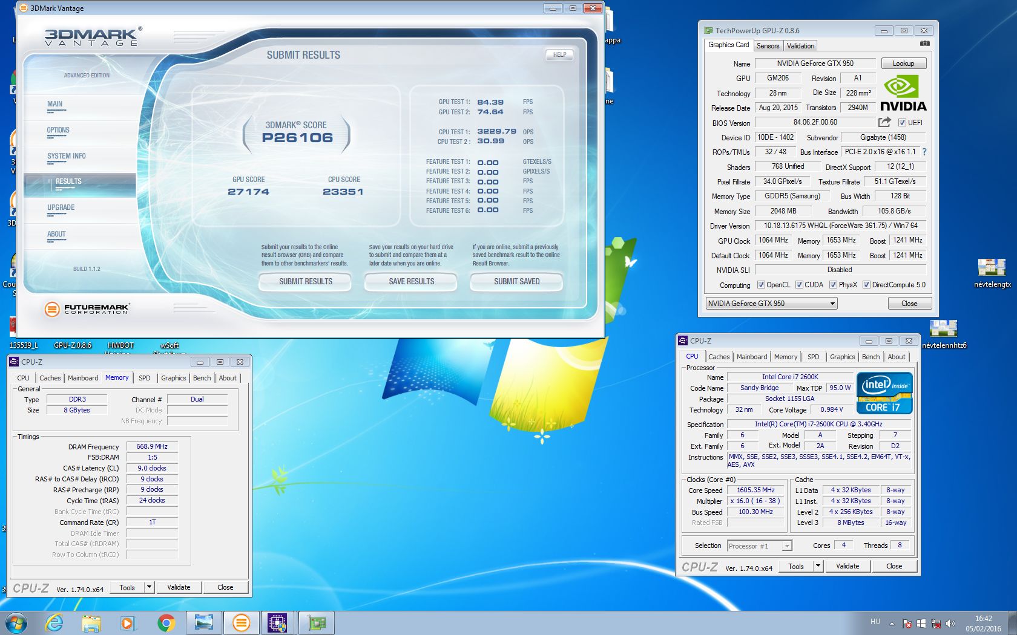Open the GPU selection dropdown in GPU-Z
The width and height of the screenshot is (1017, 635).
771,304
